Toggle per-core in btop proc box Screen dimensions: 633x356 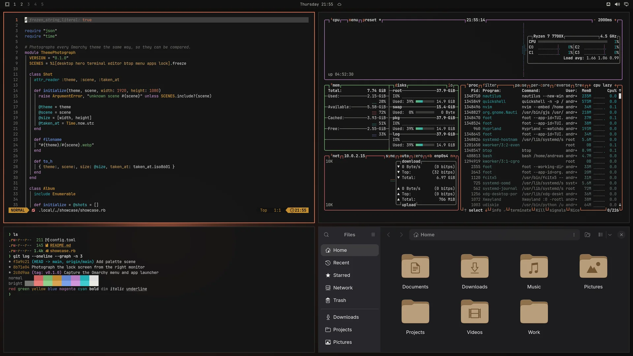click(540, 85)
